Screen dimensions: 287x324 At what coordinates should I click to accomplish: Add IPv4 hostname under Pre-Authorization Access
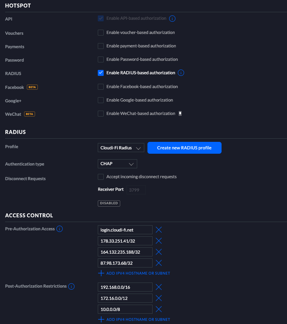[134, 273]
